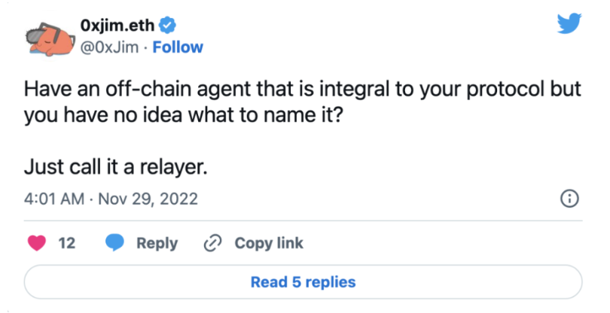Click 'you have no idea what to name it?' line
Viewport: 610px width, 313px height.
183,115
